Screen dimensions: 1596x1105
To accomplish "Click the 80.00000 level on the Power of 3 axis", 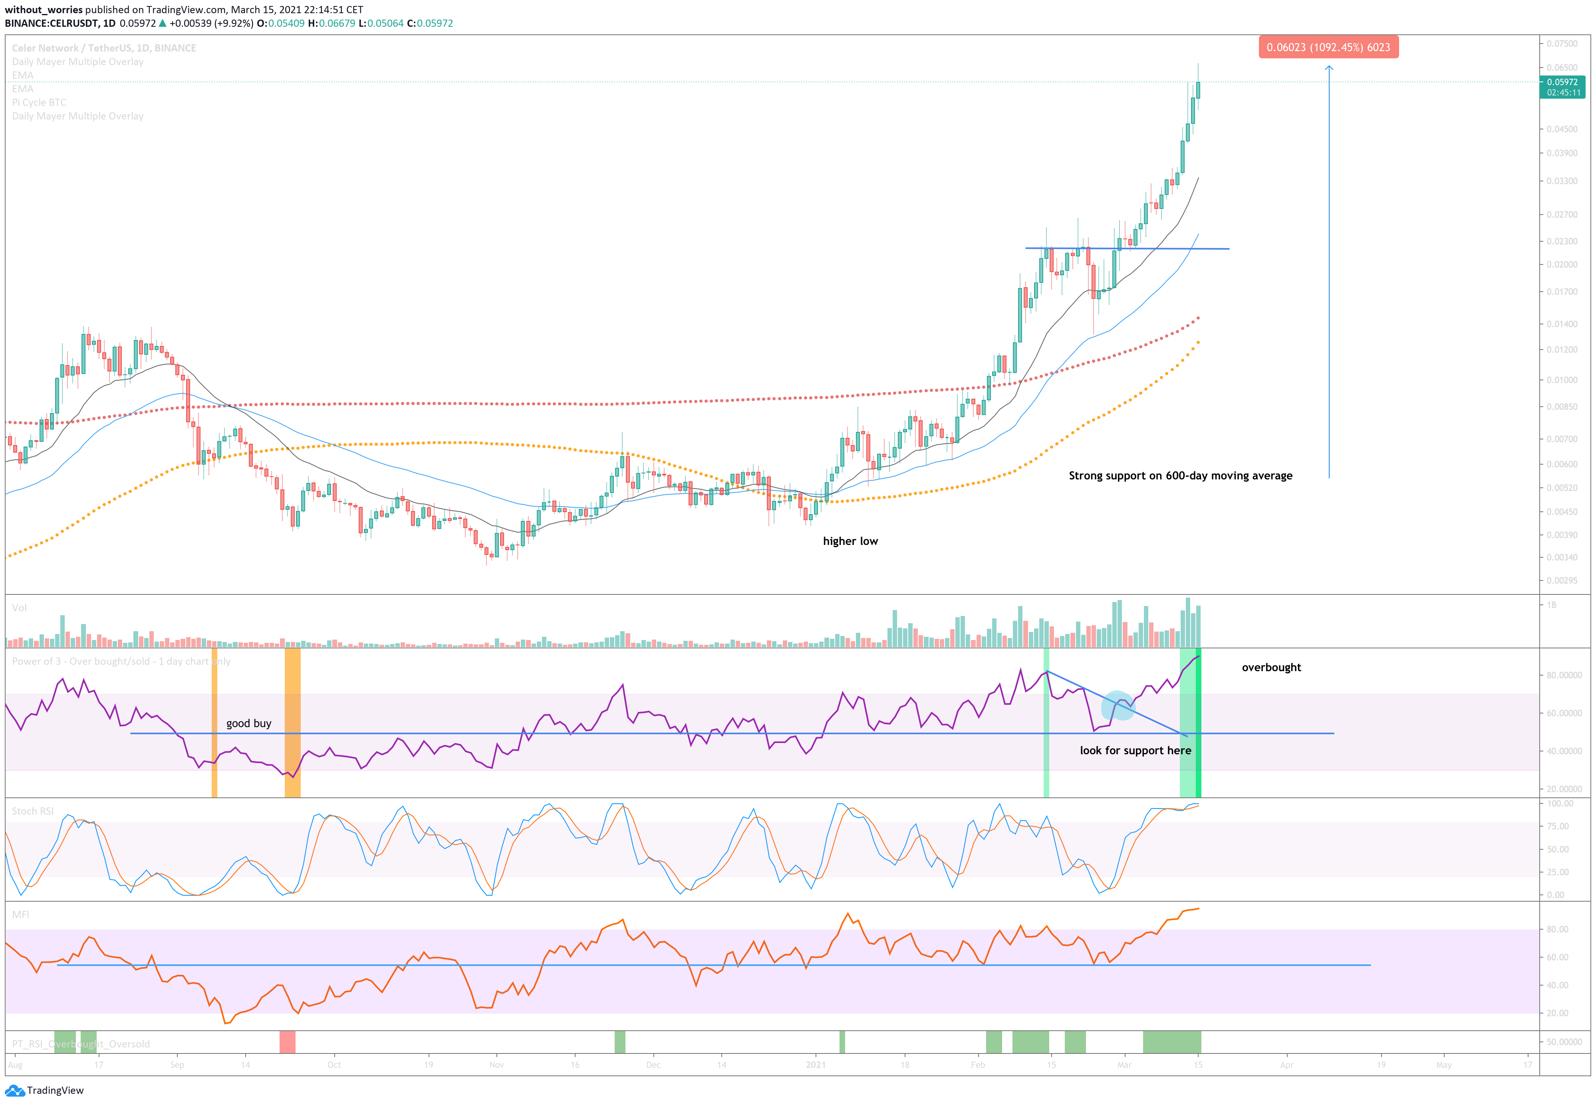I will tap(1564, 676).
